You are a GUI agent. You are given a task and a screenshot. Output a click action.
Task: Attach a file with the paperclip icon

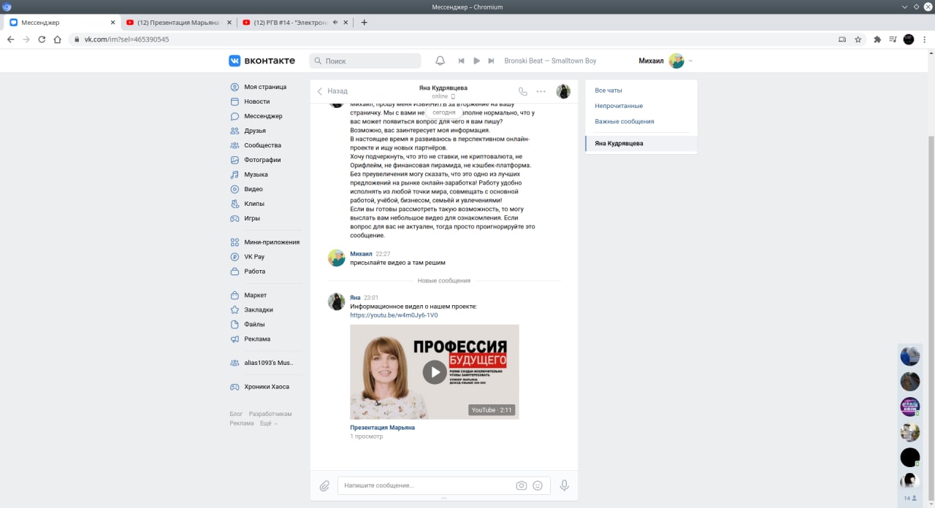click(324, 485)
